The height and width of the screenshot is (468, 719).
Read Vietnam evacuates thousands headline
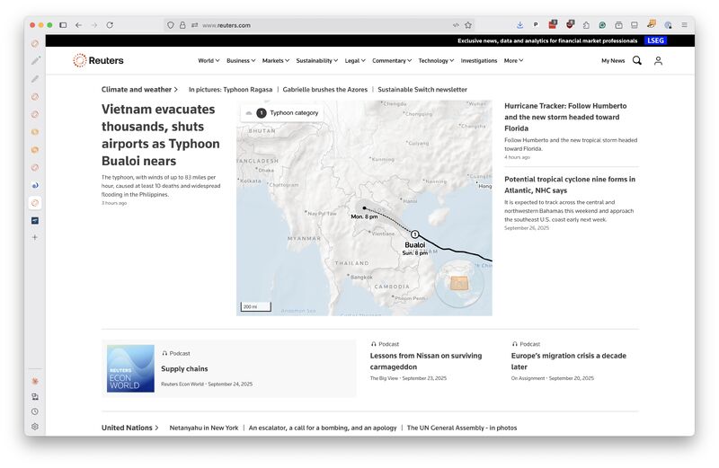[x=161, y=135]
